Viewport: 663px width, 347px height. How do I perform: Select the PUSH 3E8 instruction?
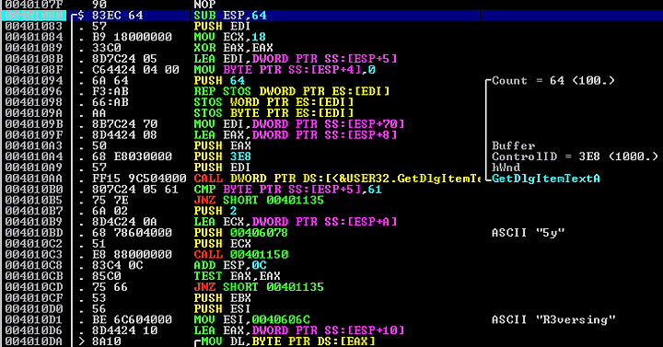coord(223,156)
